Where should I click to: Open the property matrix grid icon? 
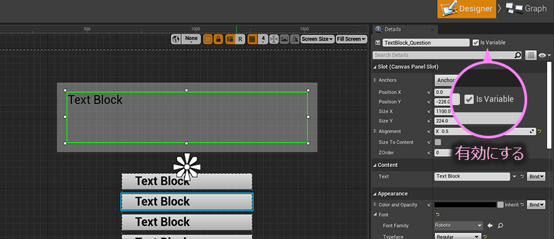530,55
